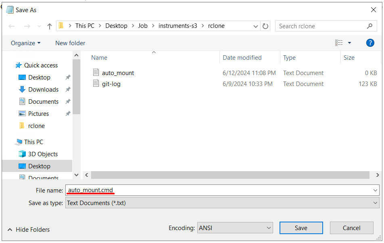Viewport: 384px width, 243px height.
Task: Select the Downloads folder in Quick access
Action: click(x=43, y=90)
